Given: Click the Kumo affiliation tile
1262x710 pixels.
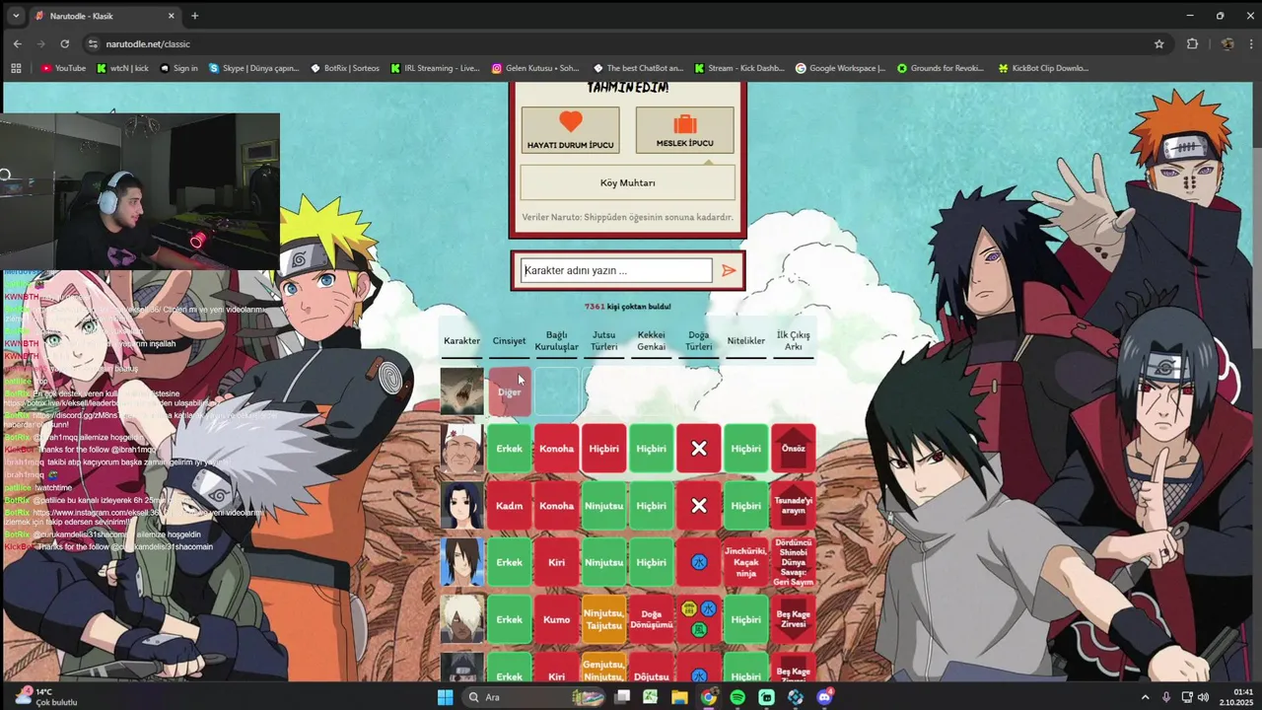Looking at the screenshot, I should click(556, 620).
